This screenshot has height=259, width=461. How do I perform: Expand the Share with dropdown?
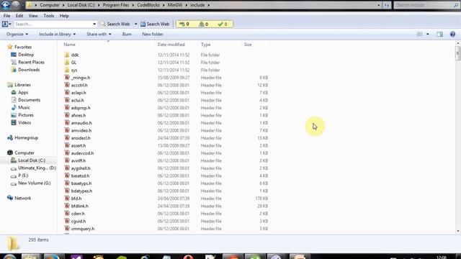coord(99,35)
